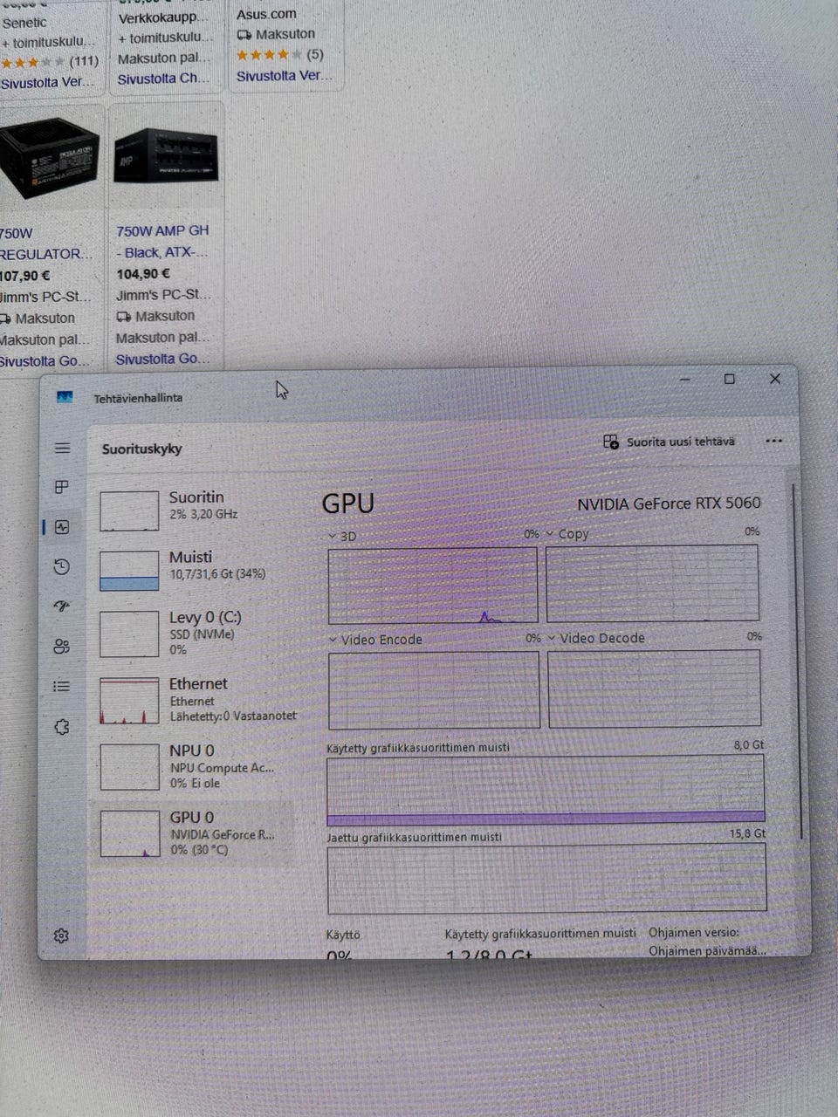Viewport: 838px width, 1117px height.
Task: Click the 107,90 € price in browser
Action: point(25,276)
